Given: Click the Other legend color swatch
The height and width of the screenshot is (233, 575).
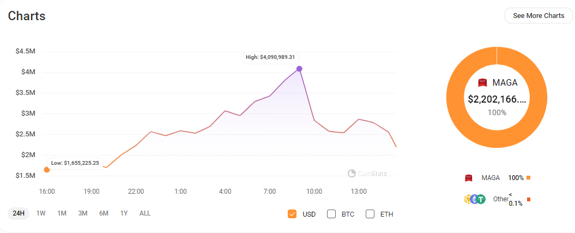Looking at the screenshot, I should coord(529,200).
